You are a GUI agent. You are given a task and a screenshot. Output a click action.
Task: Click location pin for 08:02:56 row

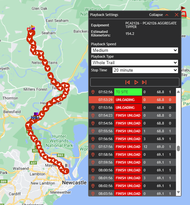pos(93,186)
